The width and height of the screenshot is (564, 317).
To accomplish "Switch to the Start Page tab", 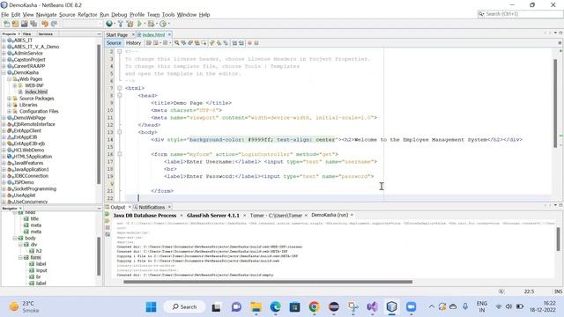I will [x=117, y=35].
